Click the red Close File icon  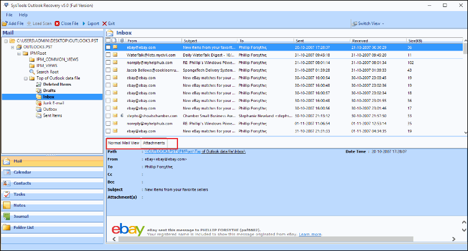pyautogui.click(x=57, y=23)
